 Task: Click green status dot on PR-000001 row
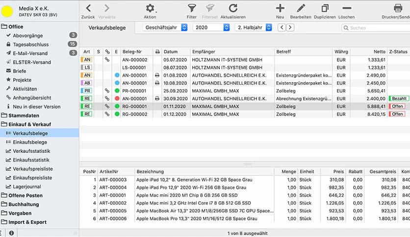117,91
